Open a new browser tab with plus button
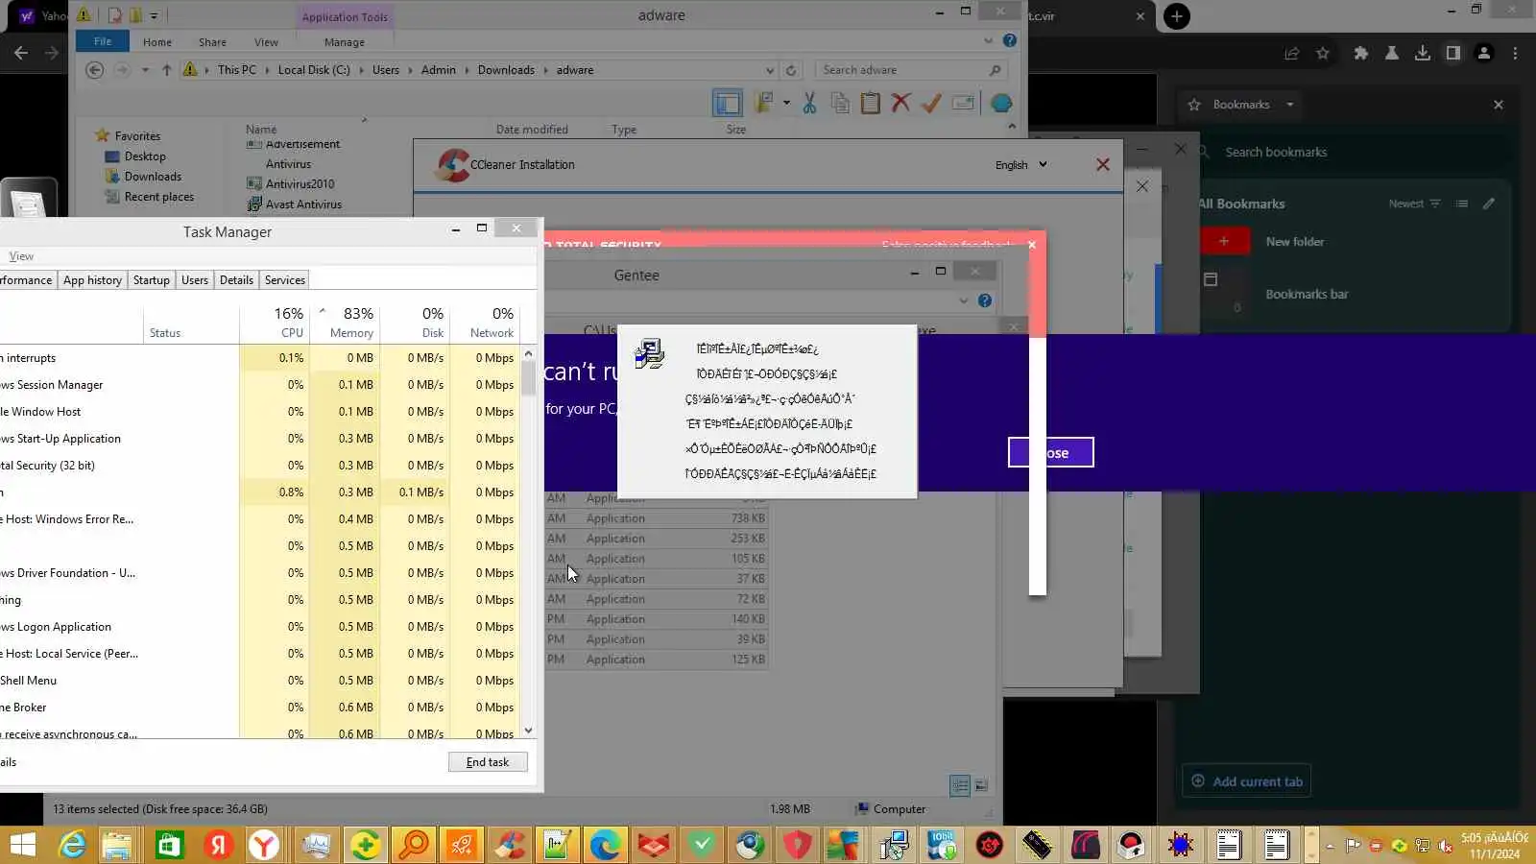 [x=1177, y=16]
